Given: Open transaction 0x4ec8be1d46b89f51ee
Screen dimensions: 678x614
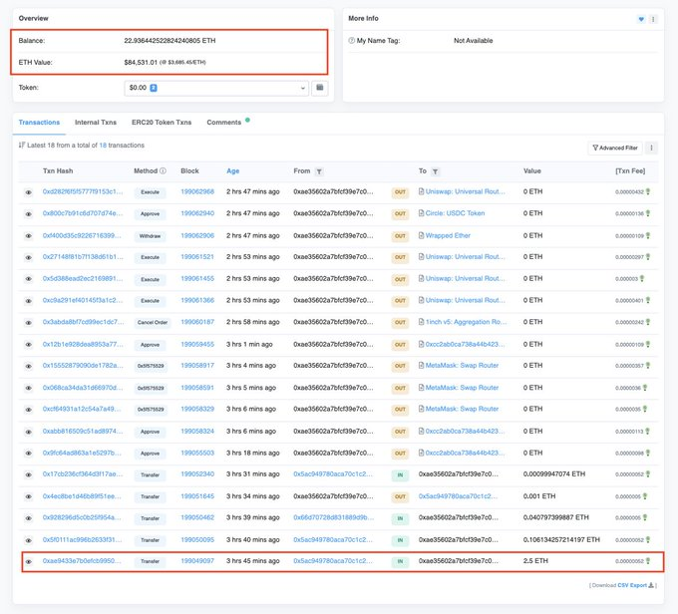Looking at the screenshot, I should (x=82, y=496).
